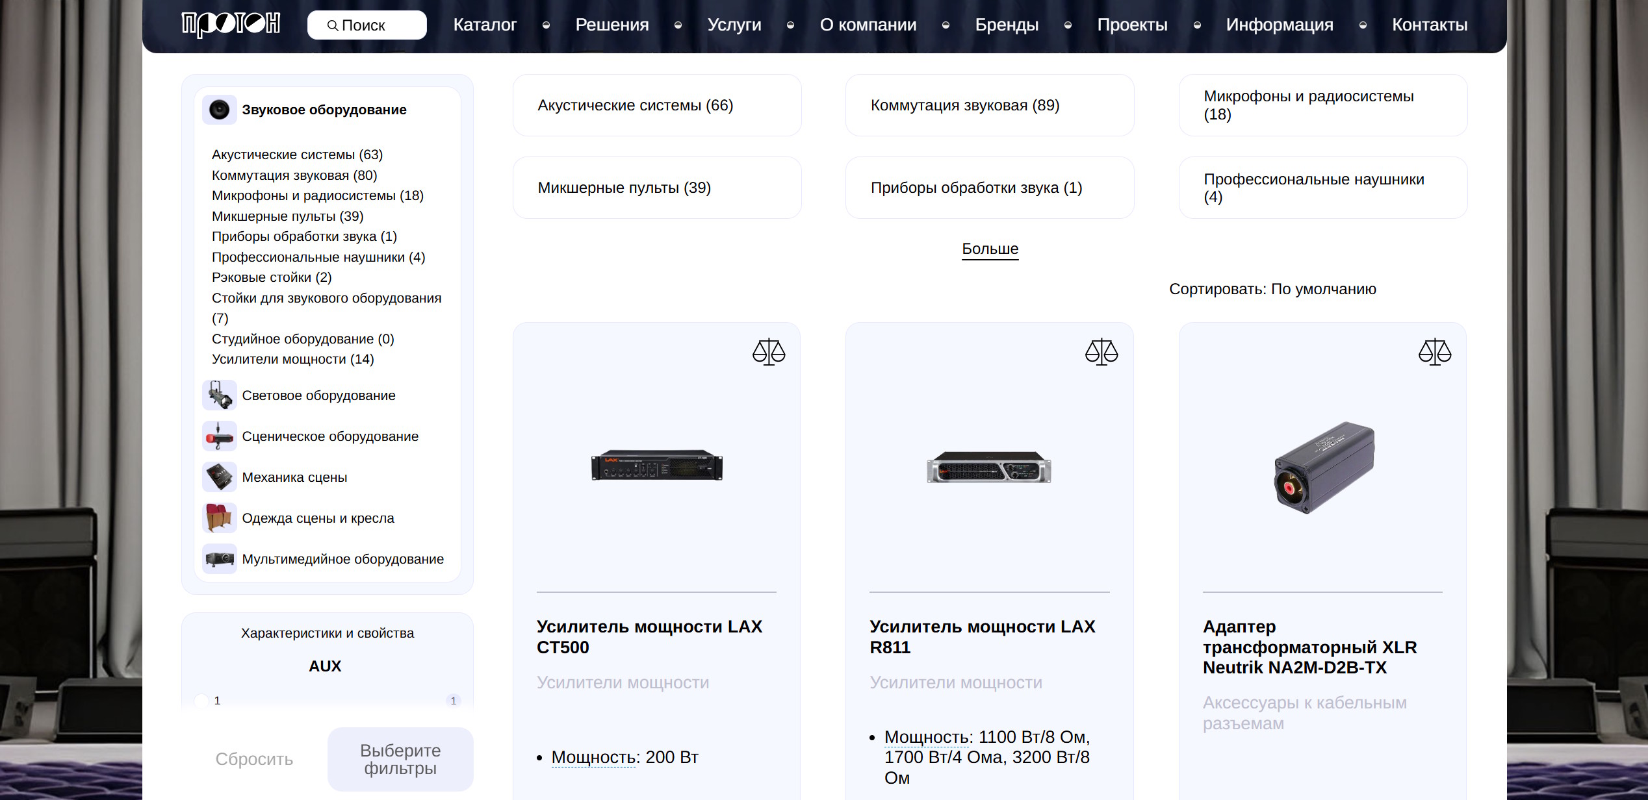1648x800 pixels.
Task: Open sidebar link Акустические системы (63)
Action: (x=297, y=155)
